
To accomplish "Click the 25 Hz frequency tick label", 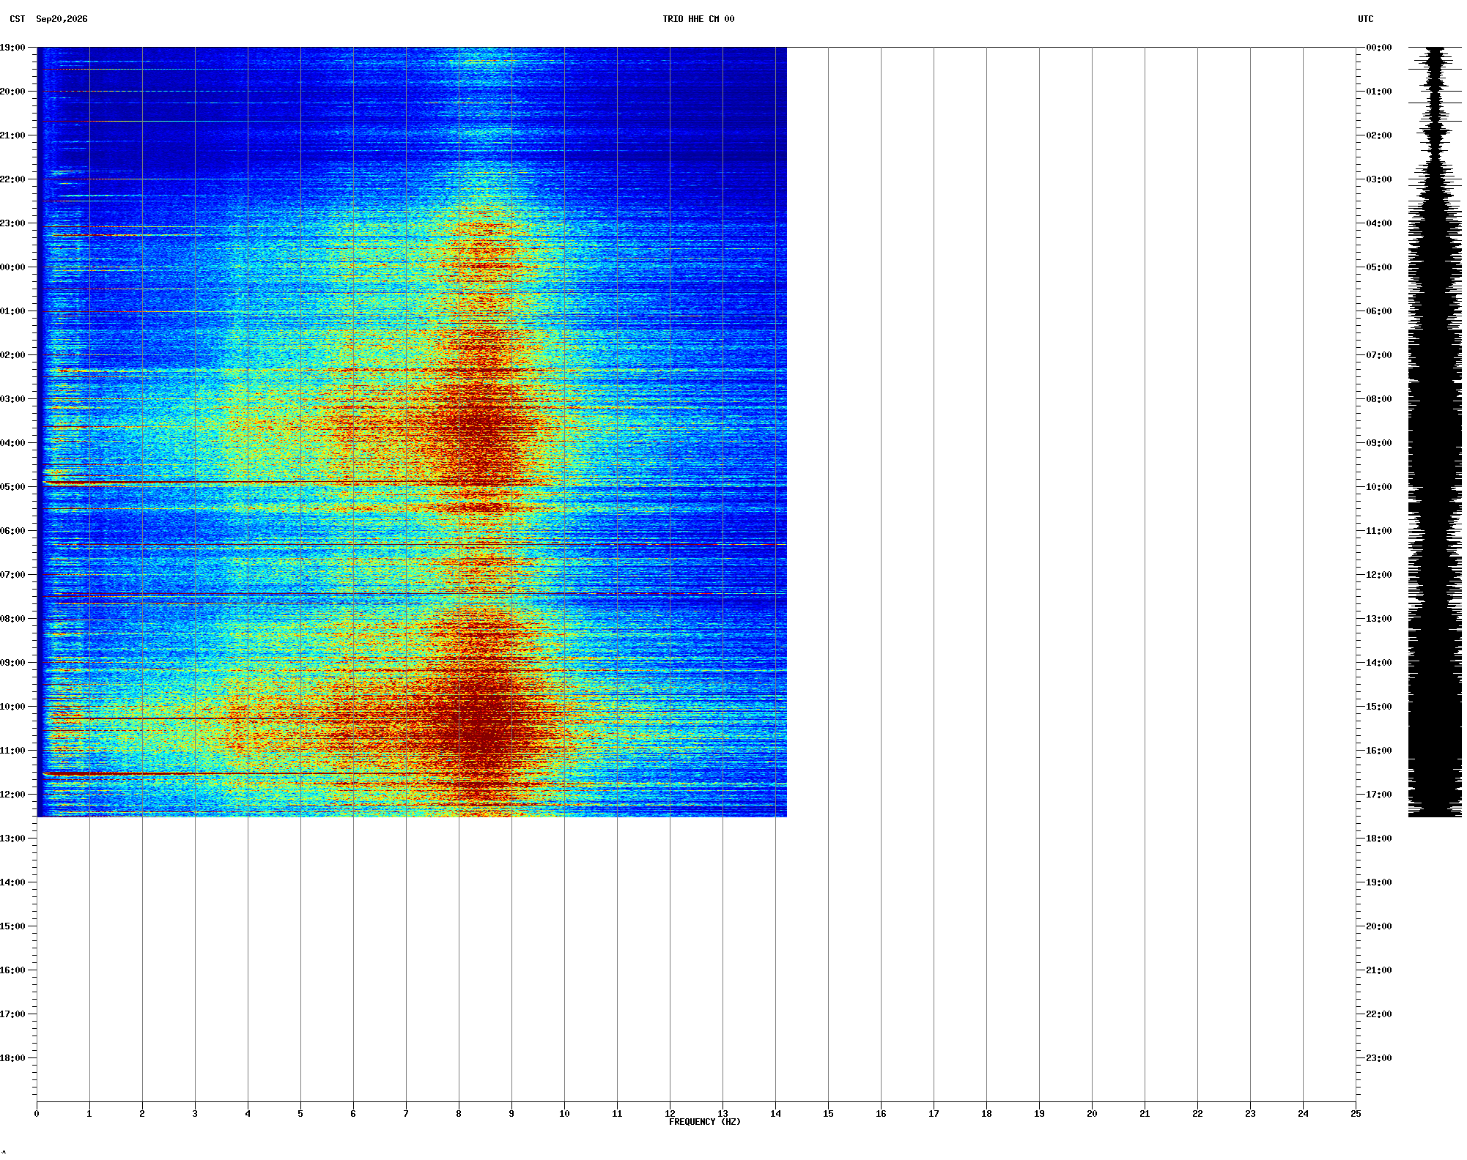I will pyautogui.click(x=1356, y=1114).
